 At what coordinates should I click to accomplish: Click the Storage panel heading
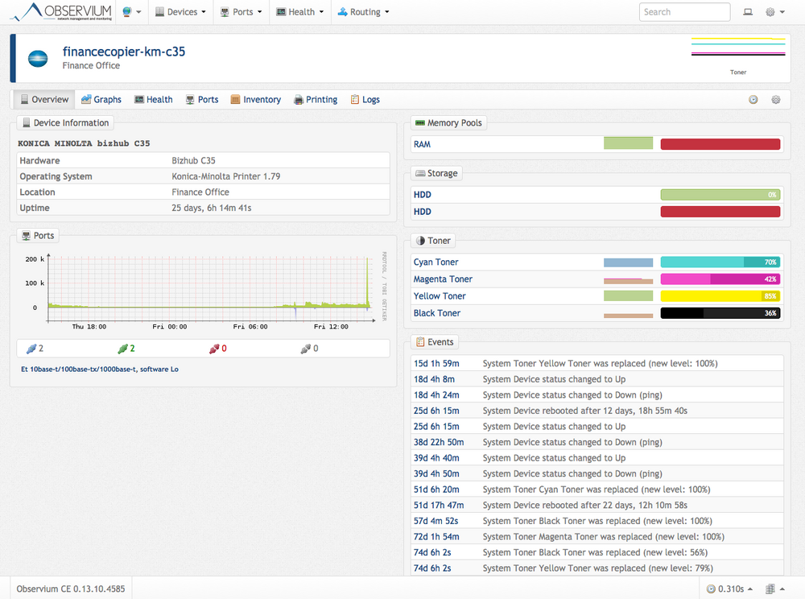pyautogui.click(x=436, y=173)
